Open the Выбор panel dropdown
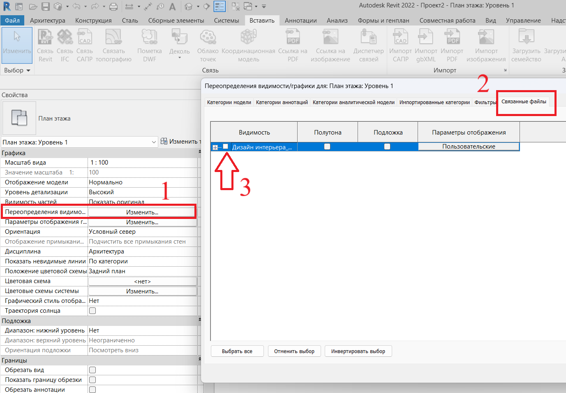The height and width of the screenshot is (393, 566). [17, 70]
